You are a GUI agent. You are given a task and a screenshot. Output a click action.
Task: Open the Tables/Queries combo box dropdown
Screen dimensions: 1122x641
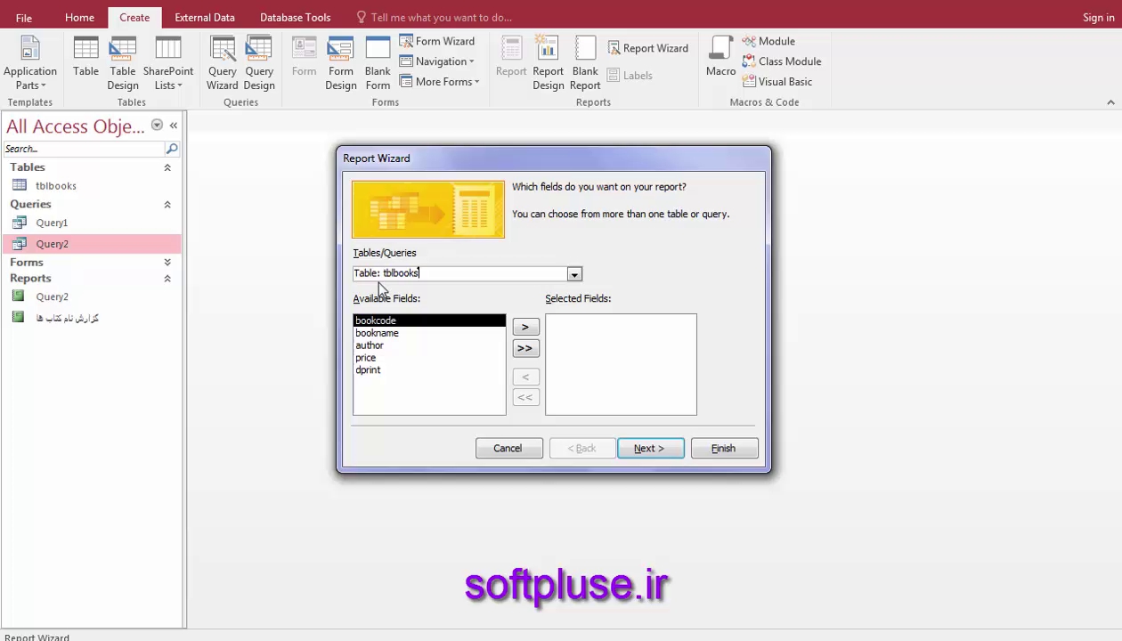click(574, 274)
